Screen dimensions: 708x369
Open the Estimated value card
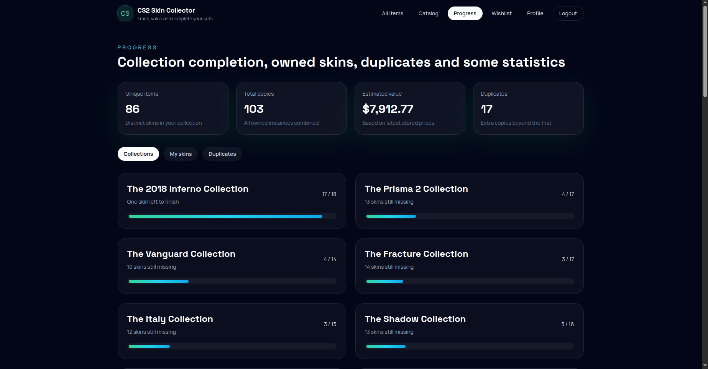point(410,108)
